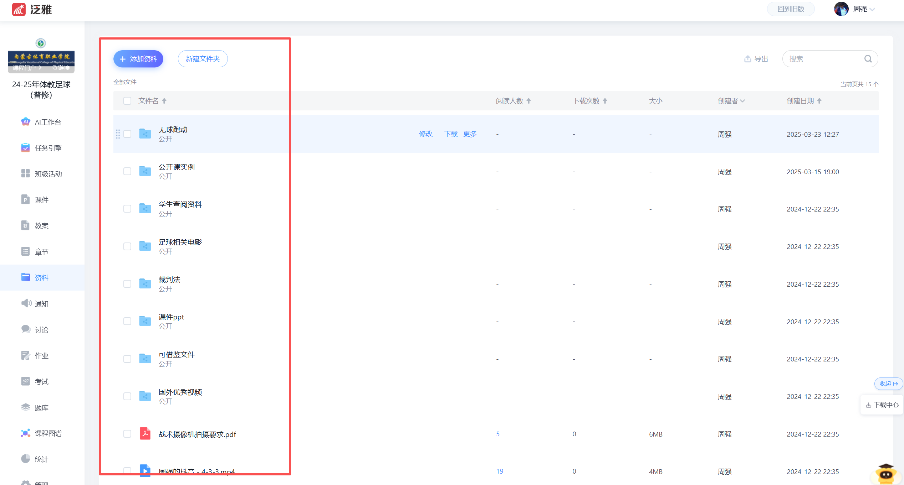Viewport: 904px width, 485px height.
Task: Sort by 创建日期 column arrow
Action: pos(819,101)
